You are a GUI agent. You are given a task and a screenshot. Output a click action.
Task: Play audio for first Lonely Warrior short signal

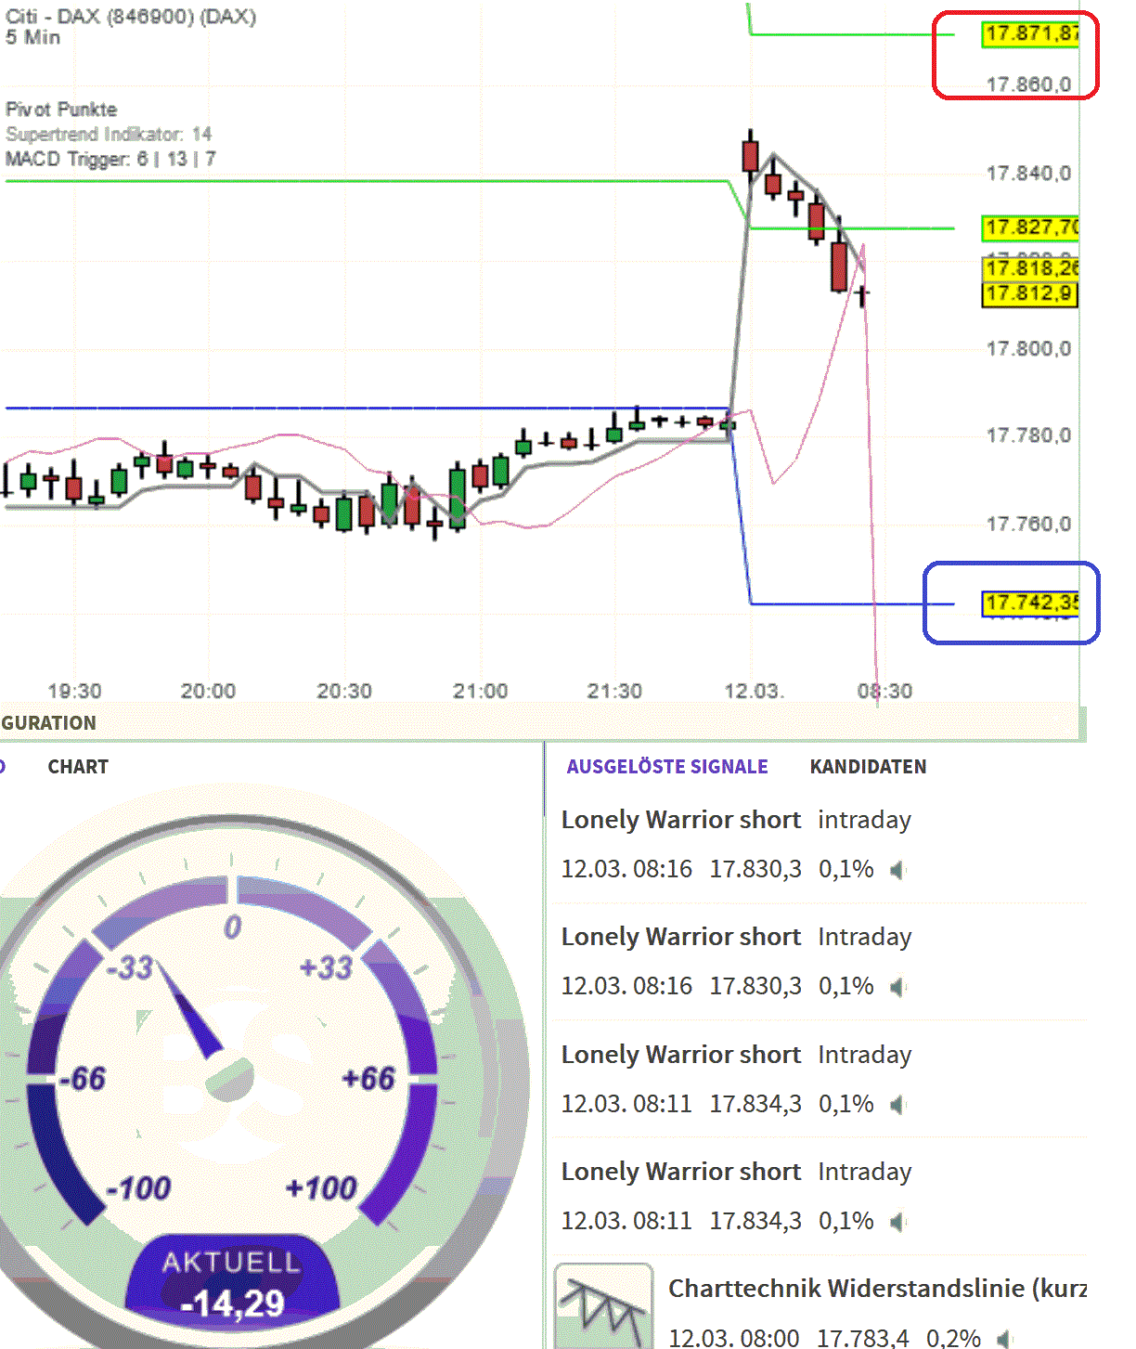pyautogui.click(x=898, y=870)
